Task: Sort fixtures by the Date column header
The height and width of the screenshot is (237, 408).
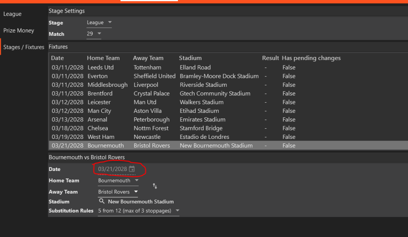Action: (x=57, y=58)
